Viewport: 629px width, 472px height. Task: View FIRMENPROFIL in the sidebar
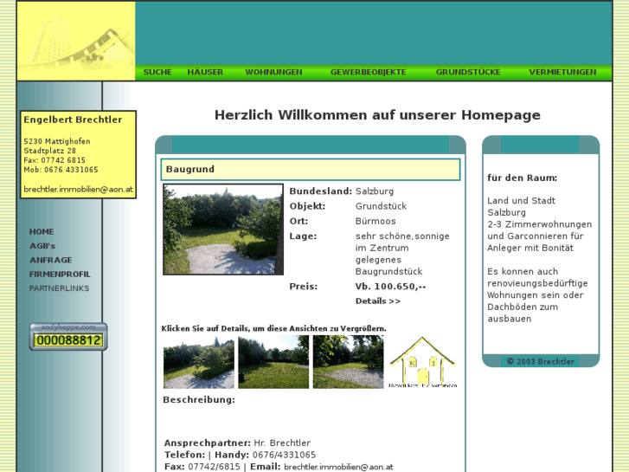tap(60, 275)
